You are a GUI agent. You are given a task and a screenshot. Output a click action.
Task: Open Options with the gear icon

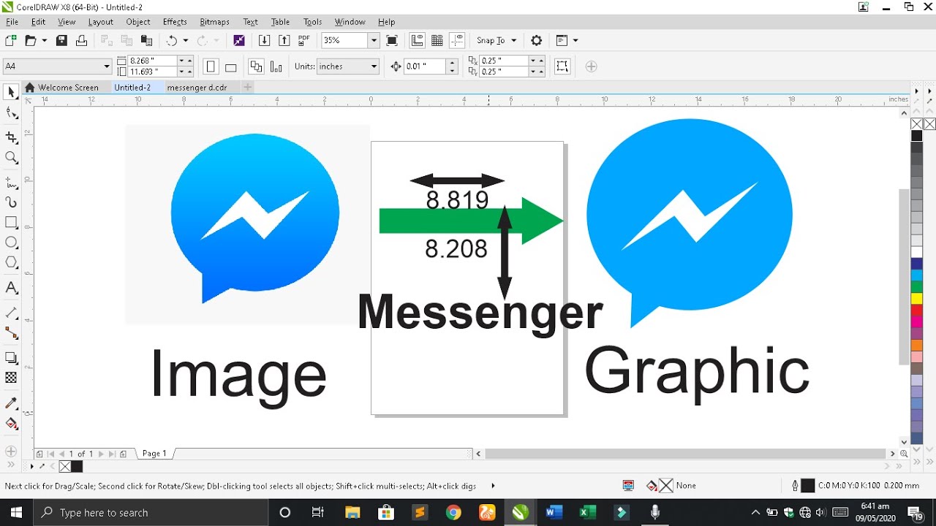point(536,41)
